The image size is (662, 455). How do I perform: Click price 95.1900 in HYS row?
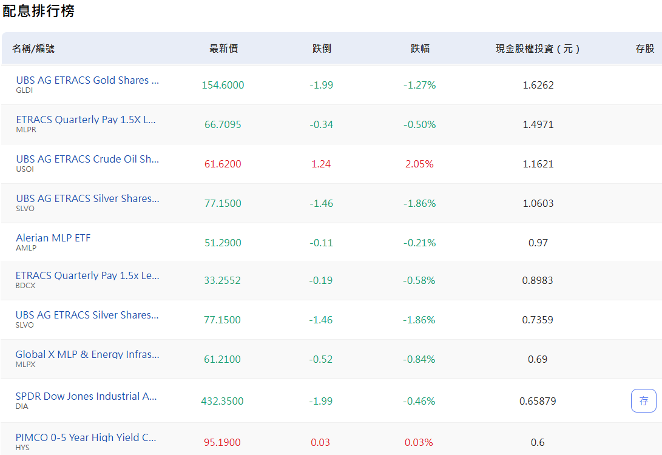pyautogui.click(x=223, y=443)
